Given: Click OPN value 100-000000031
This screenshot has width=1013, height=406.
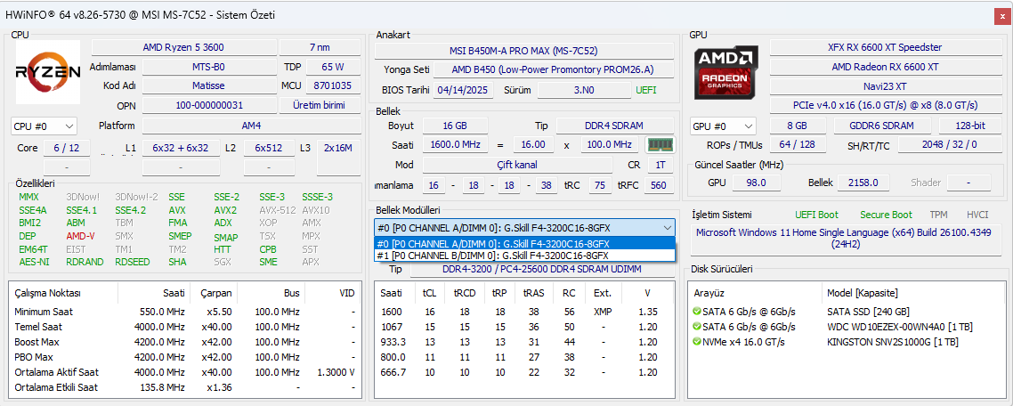Looking at the screenshot, I should tap(208, 105).
